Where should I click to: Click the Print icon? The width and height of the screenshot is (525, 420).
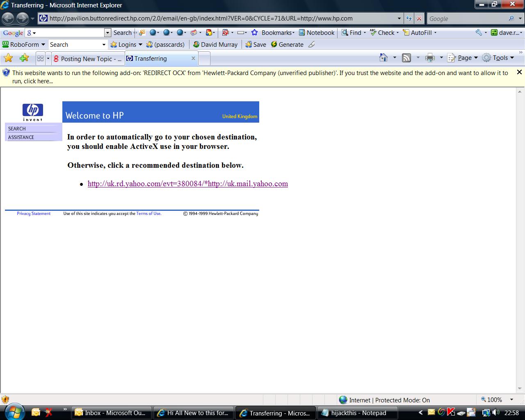pyautogui.click(x=430, y=58)
